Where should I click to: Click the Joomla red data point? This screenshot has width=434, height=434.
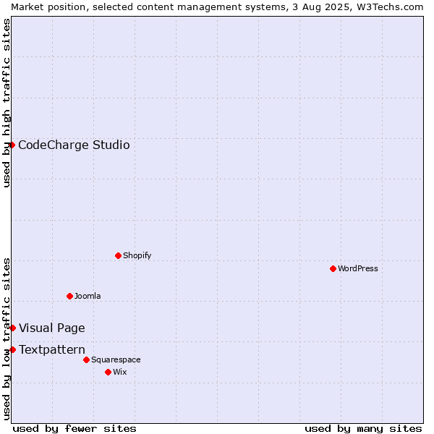[69, 296]
